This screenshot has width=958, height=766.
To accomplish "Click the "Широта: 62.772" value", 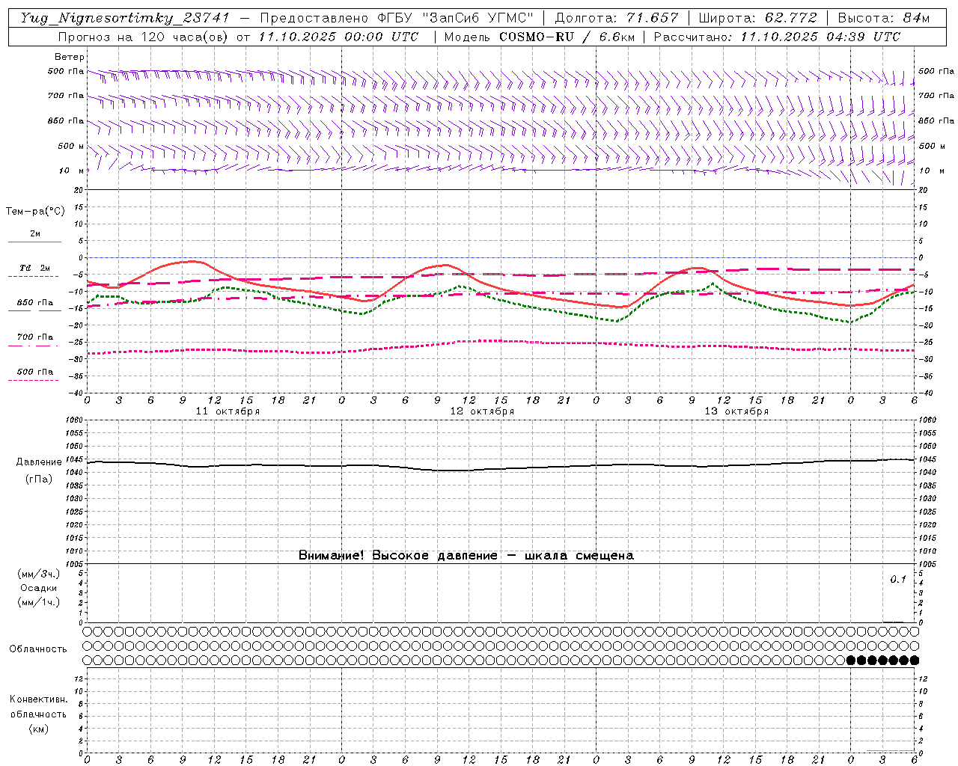I will 757,19.
